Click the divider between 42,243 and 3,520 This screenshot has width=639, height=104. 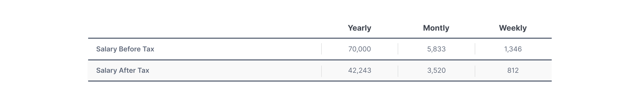(398, 71)
